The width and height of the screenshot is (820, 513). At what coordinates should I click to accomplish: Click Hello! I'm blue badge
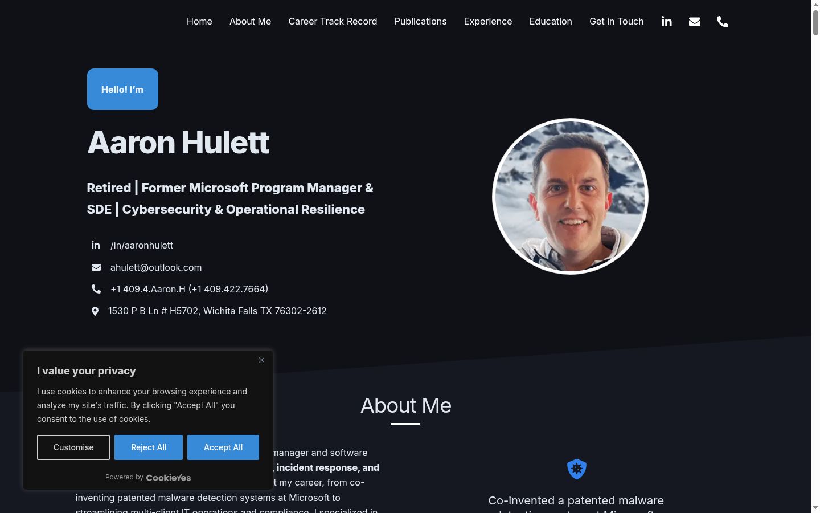[122, 89]
